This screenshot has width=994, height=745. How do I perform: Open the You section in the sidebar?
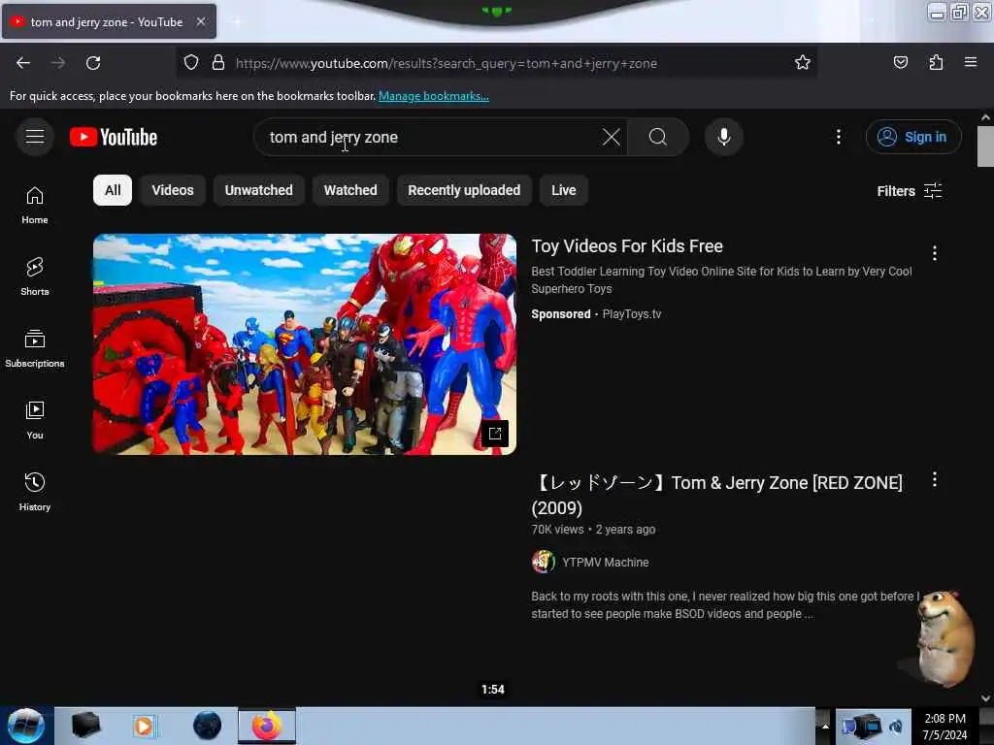[x=35, y=420]
